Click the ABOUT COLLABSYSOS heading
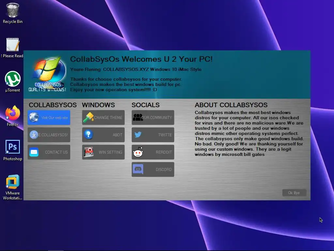This screenshot has height=251, width=334. (x=231, y=105)
